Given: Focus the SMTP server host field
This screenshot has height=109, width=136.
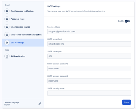Looking at the screenshot, I should (x=89, y=44).
